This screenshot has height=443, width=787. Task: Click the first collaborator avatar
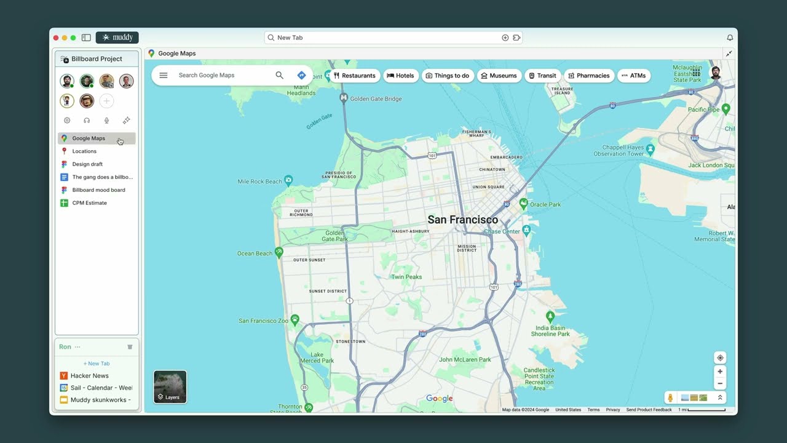pos(67,81)
